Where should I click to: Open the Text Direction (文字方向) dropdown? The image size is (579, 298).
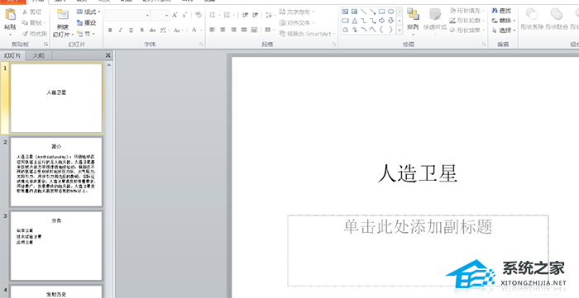297,12
